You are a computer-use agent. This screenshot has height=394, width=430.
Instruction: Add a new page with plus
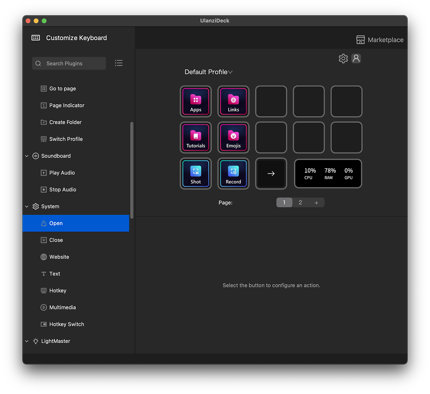tap(316, 202)
